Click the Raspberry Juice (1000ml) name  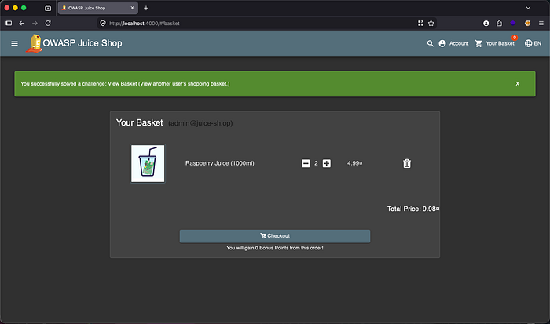coord(219,163)
